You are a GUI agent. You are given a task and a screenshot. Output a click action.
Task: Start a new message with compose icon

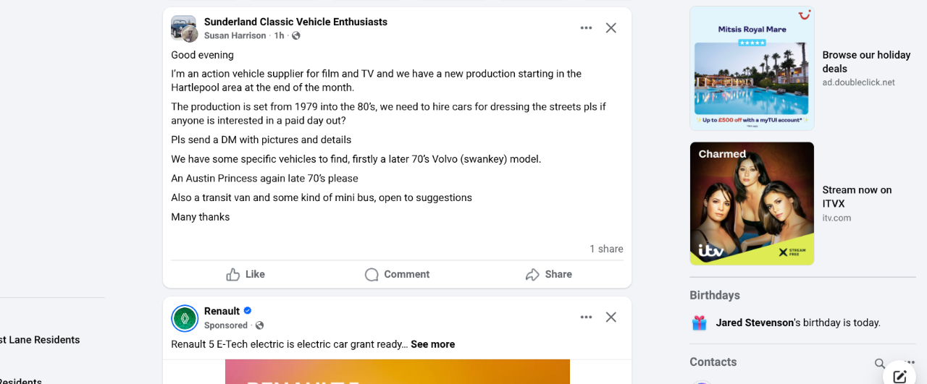[900, 375]
